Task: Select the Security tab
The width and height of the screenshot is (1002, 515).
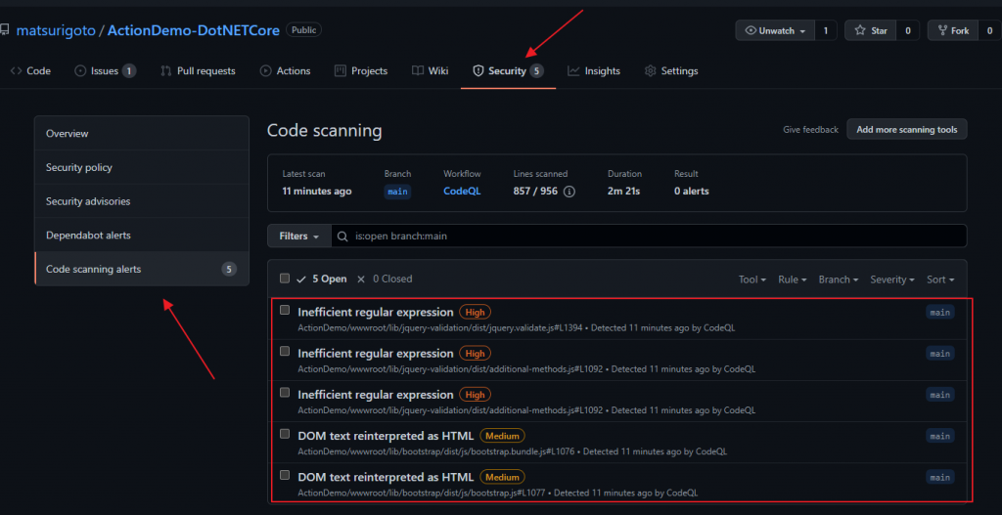Action: click(508, 70)
